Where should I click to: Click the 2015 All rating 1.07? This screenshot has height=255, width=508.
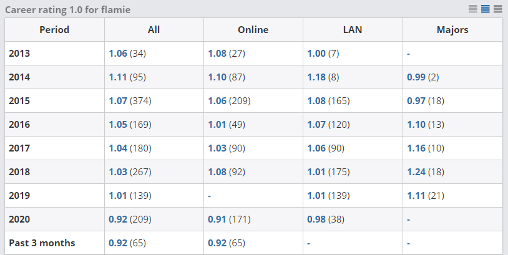point(118,101)
